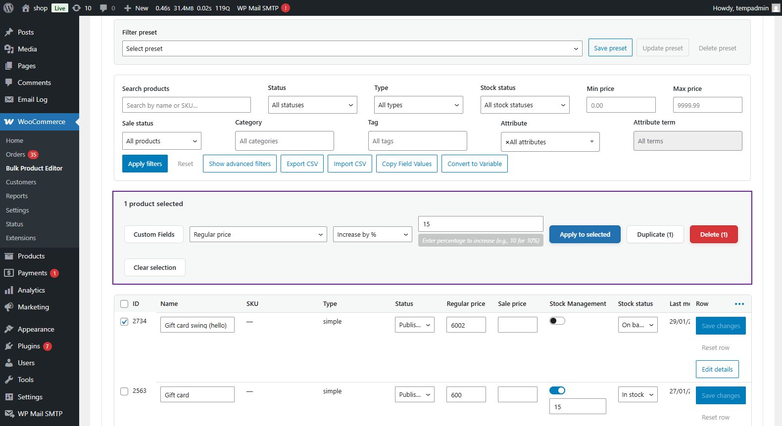
Task: Open the comments bubble icon in the admin bar
Action: [103, 8]
